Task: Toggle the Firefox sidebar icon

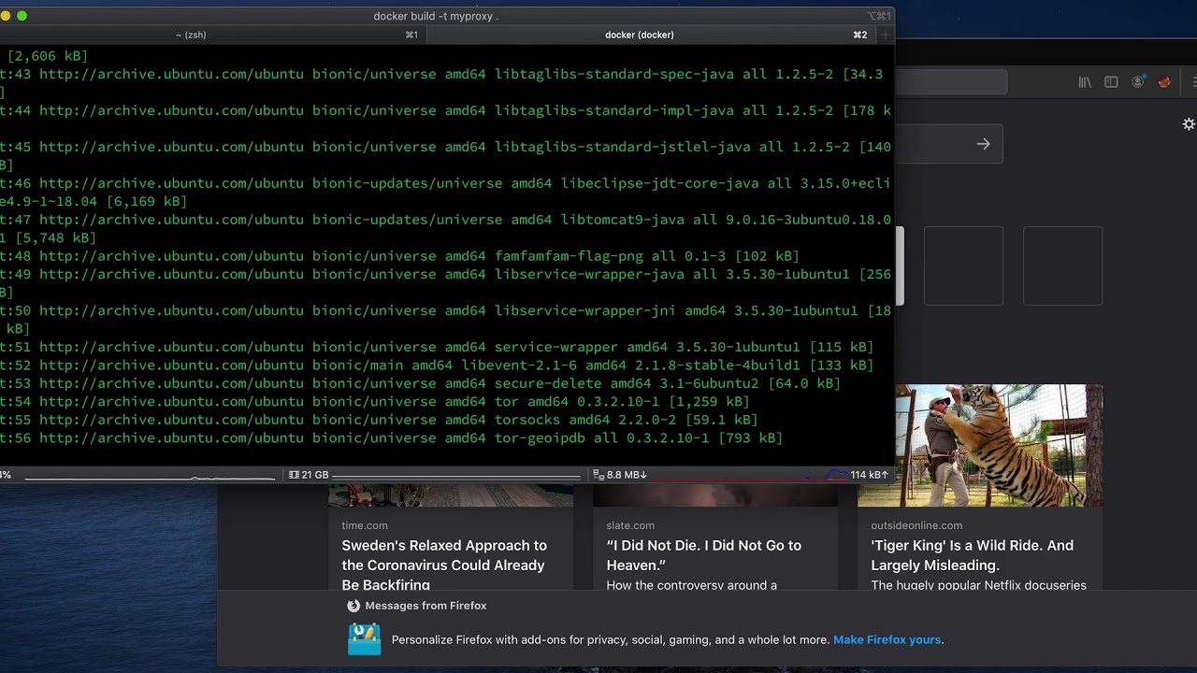Action: (x=1111, y=82)
